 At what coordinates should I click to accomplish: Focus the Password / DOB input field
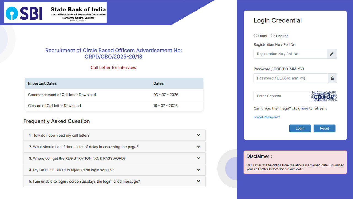pos(291,78)
